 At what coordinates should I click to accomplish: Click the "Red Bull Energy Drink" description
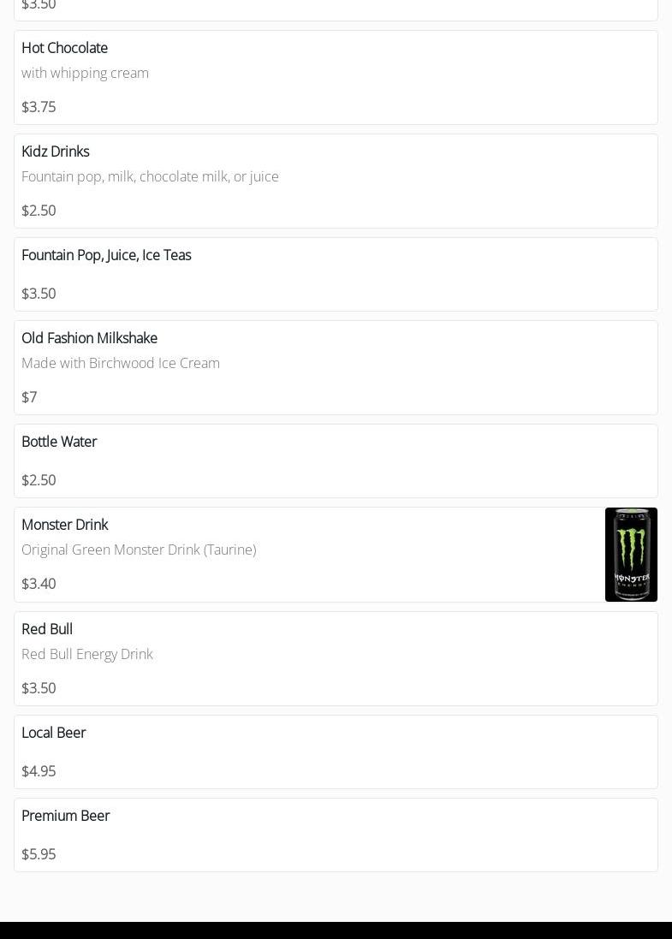pos(87,654)
